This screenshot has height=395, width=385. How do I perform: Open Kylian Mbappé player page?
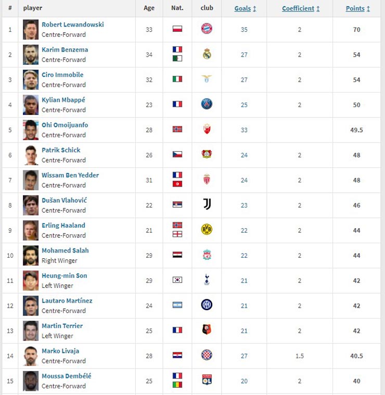63,100
